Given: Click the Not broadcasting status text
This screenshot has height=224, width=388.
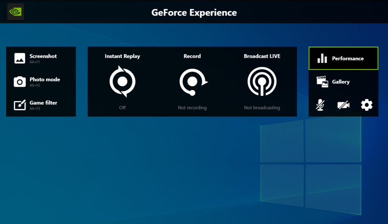Looking at the screenshot, I should (262, 107).
